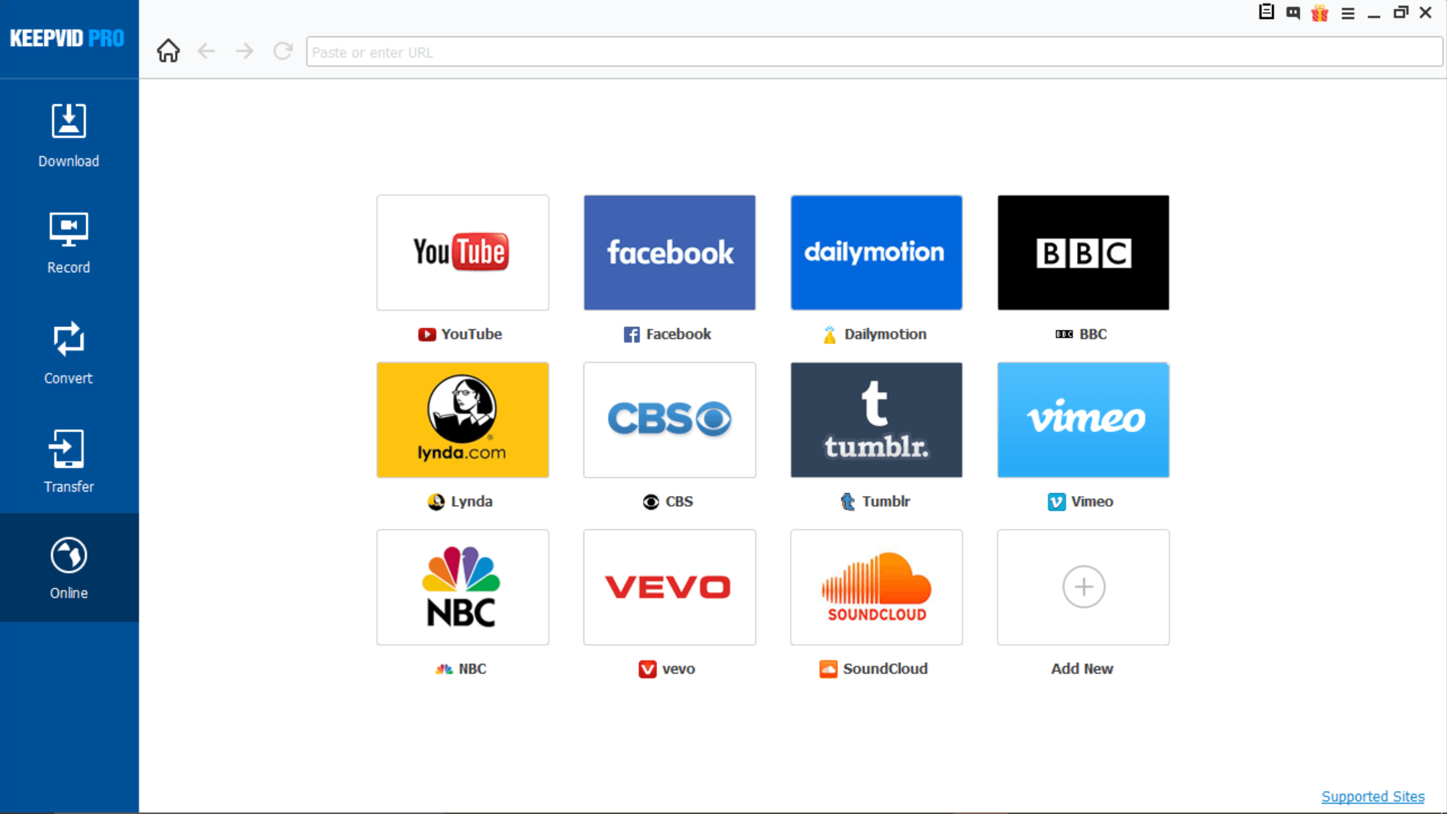Viewport: 1447px width, 814px height.
Task: Click the gift/rewards toolbar icon
Action: click(x=1319, y=13)
